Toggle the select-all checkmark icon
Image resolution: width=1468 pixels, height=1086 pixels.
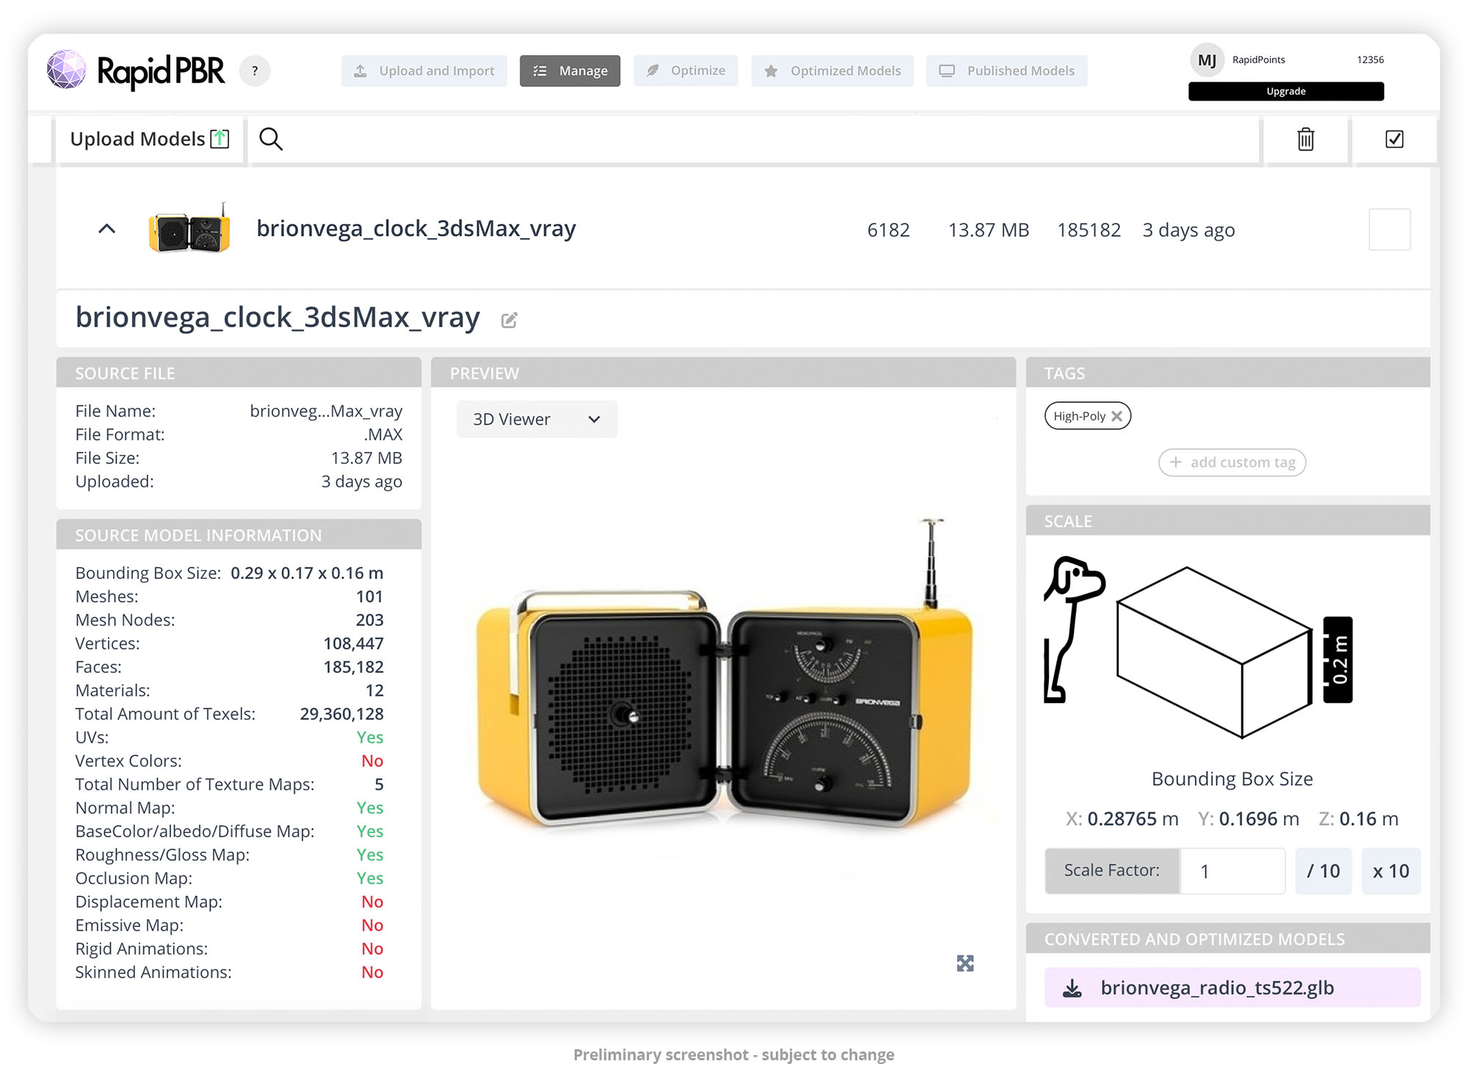1395,139
